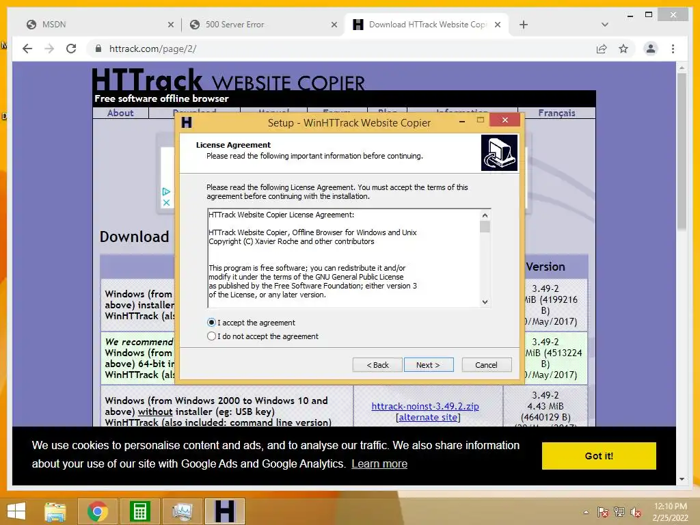Close the 500 Server Error tab
Viewport: 700px width, 525px height.
click(334, 25)
